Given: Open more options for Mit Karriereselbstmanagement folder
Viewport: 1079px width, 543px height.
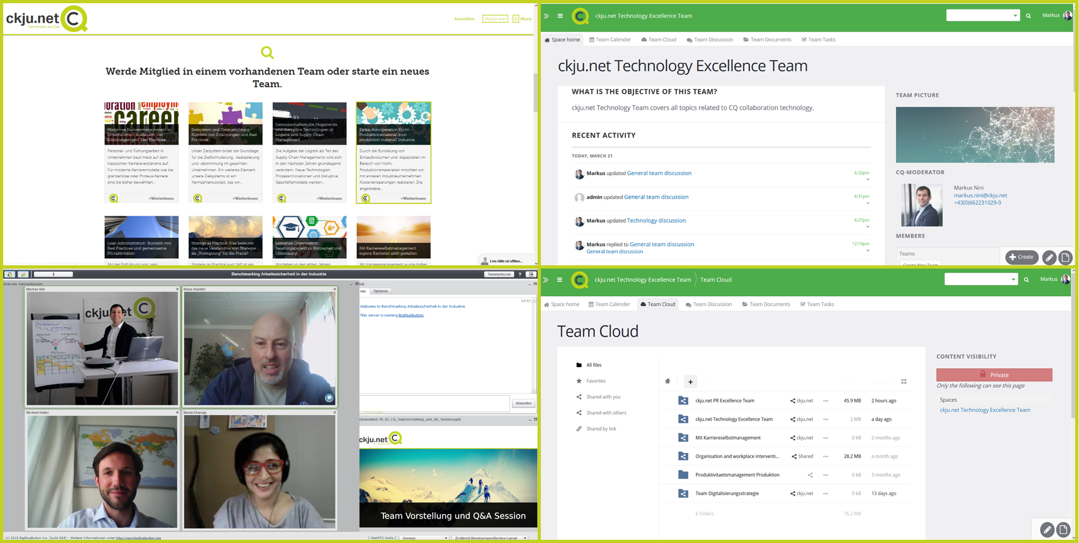Looking at the screenshot, I should (x=826, y=438).
